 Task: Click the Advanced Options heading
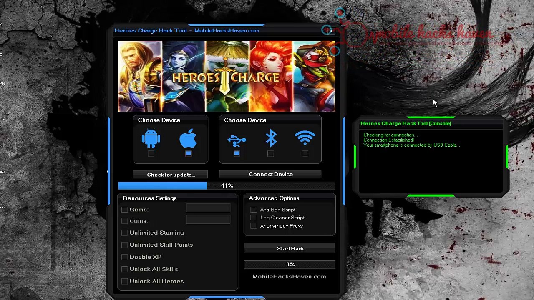[274, 198]
